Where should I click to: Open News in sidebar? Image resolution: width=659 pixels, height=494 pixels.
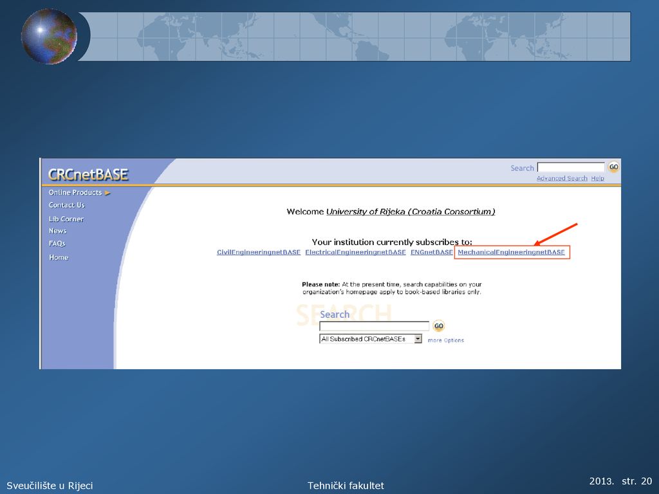tap(57, 231)
